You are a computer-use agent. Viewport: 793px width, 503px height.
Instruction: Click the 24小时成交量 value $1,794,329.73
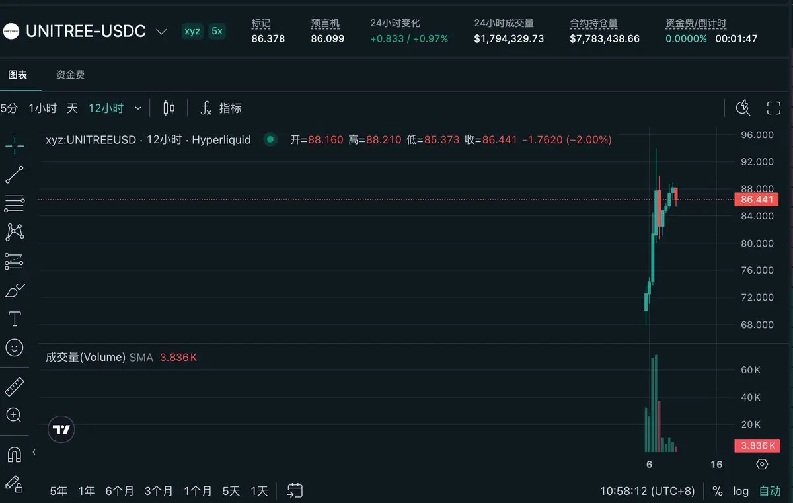[x=509, y=39]
